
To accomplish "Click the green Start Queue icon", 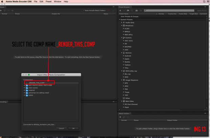I will (113, 10).
